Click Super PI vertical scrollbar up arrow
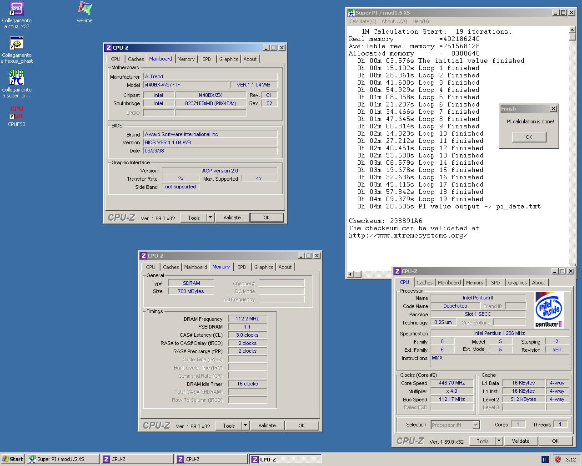 point(572,30)
